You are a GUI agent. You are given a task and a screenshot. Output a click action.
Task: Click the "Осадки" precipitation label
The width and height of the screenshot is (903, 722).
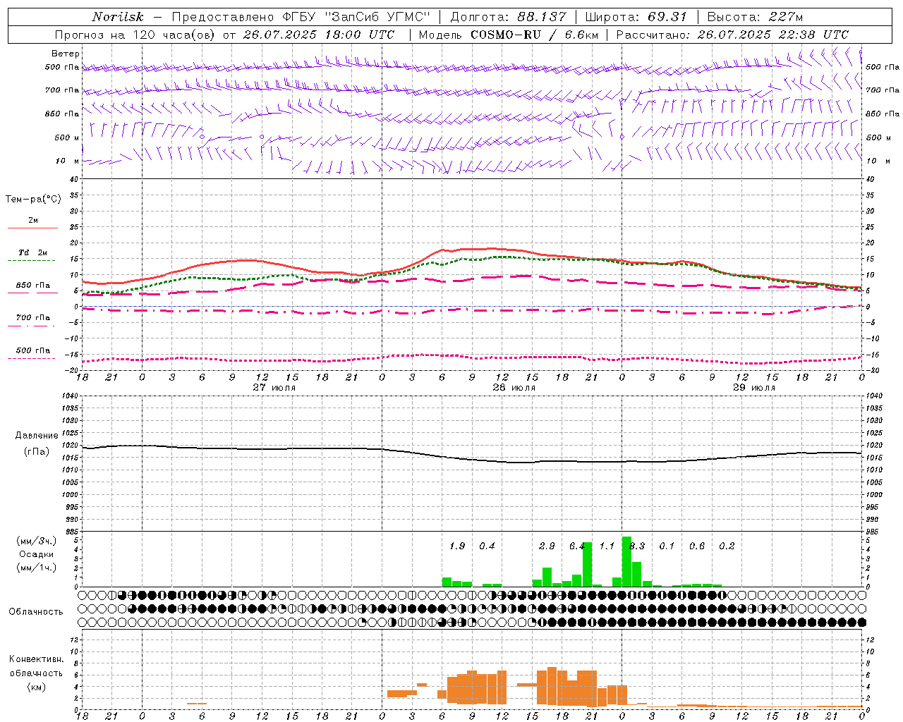pos(37,554)
